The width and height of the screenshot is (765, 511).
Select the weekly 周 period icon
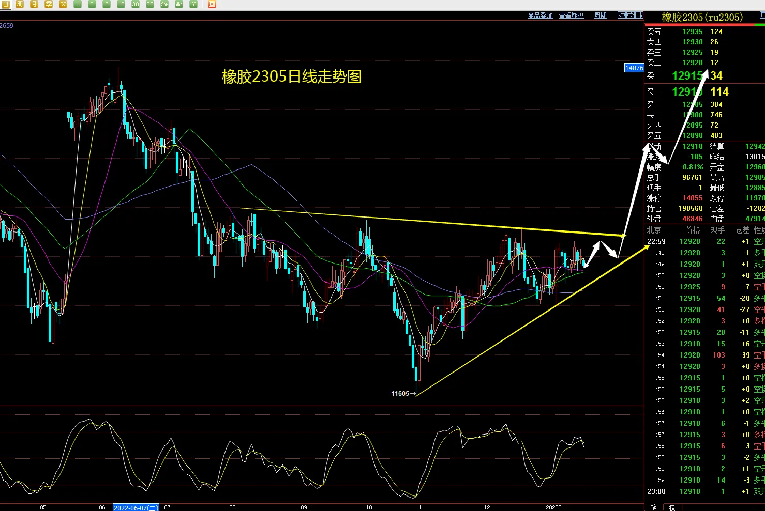[20, 4]
